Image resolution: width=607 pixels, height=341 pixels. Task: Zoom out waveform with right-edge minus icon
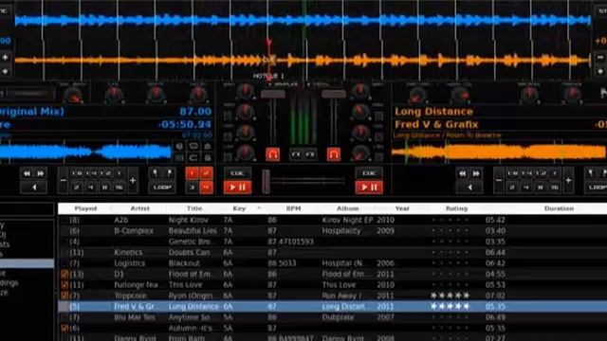(x=600, y=58)
